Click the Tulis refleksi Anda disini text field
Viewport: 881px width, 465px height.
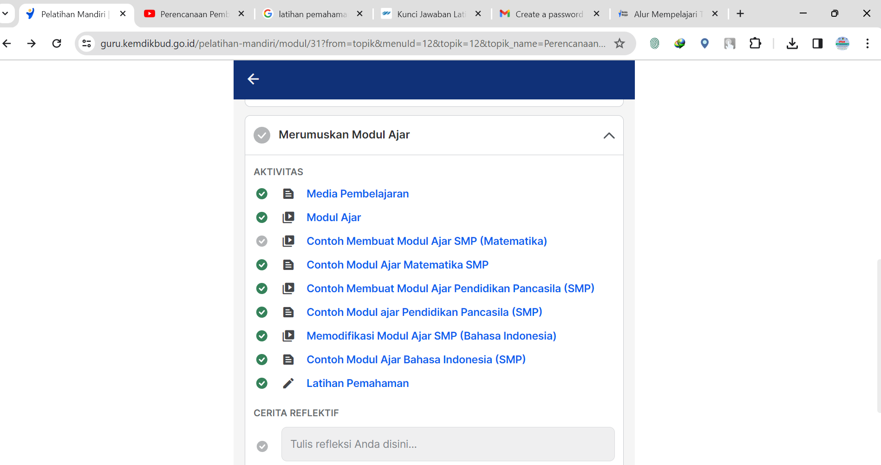point(448,444)
